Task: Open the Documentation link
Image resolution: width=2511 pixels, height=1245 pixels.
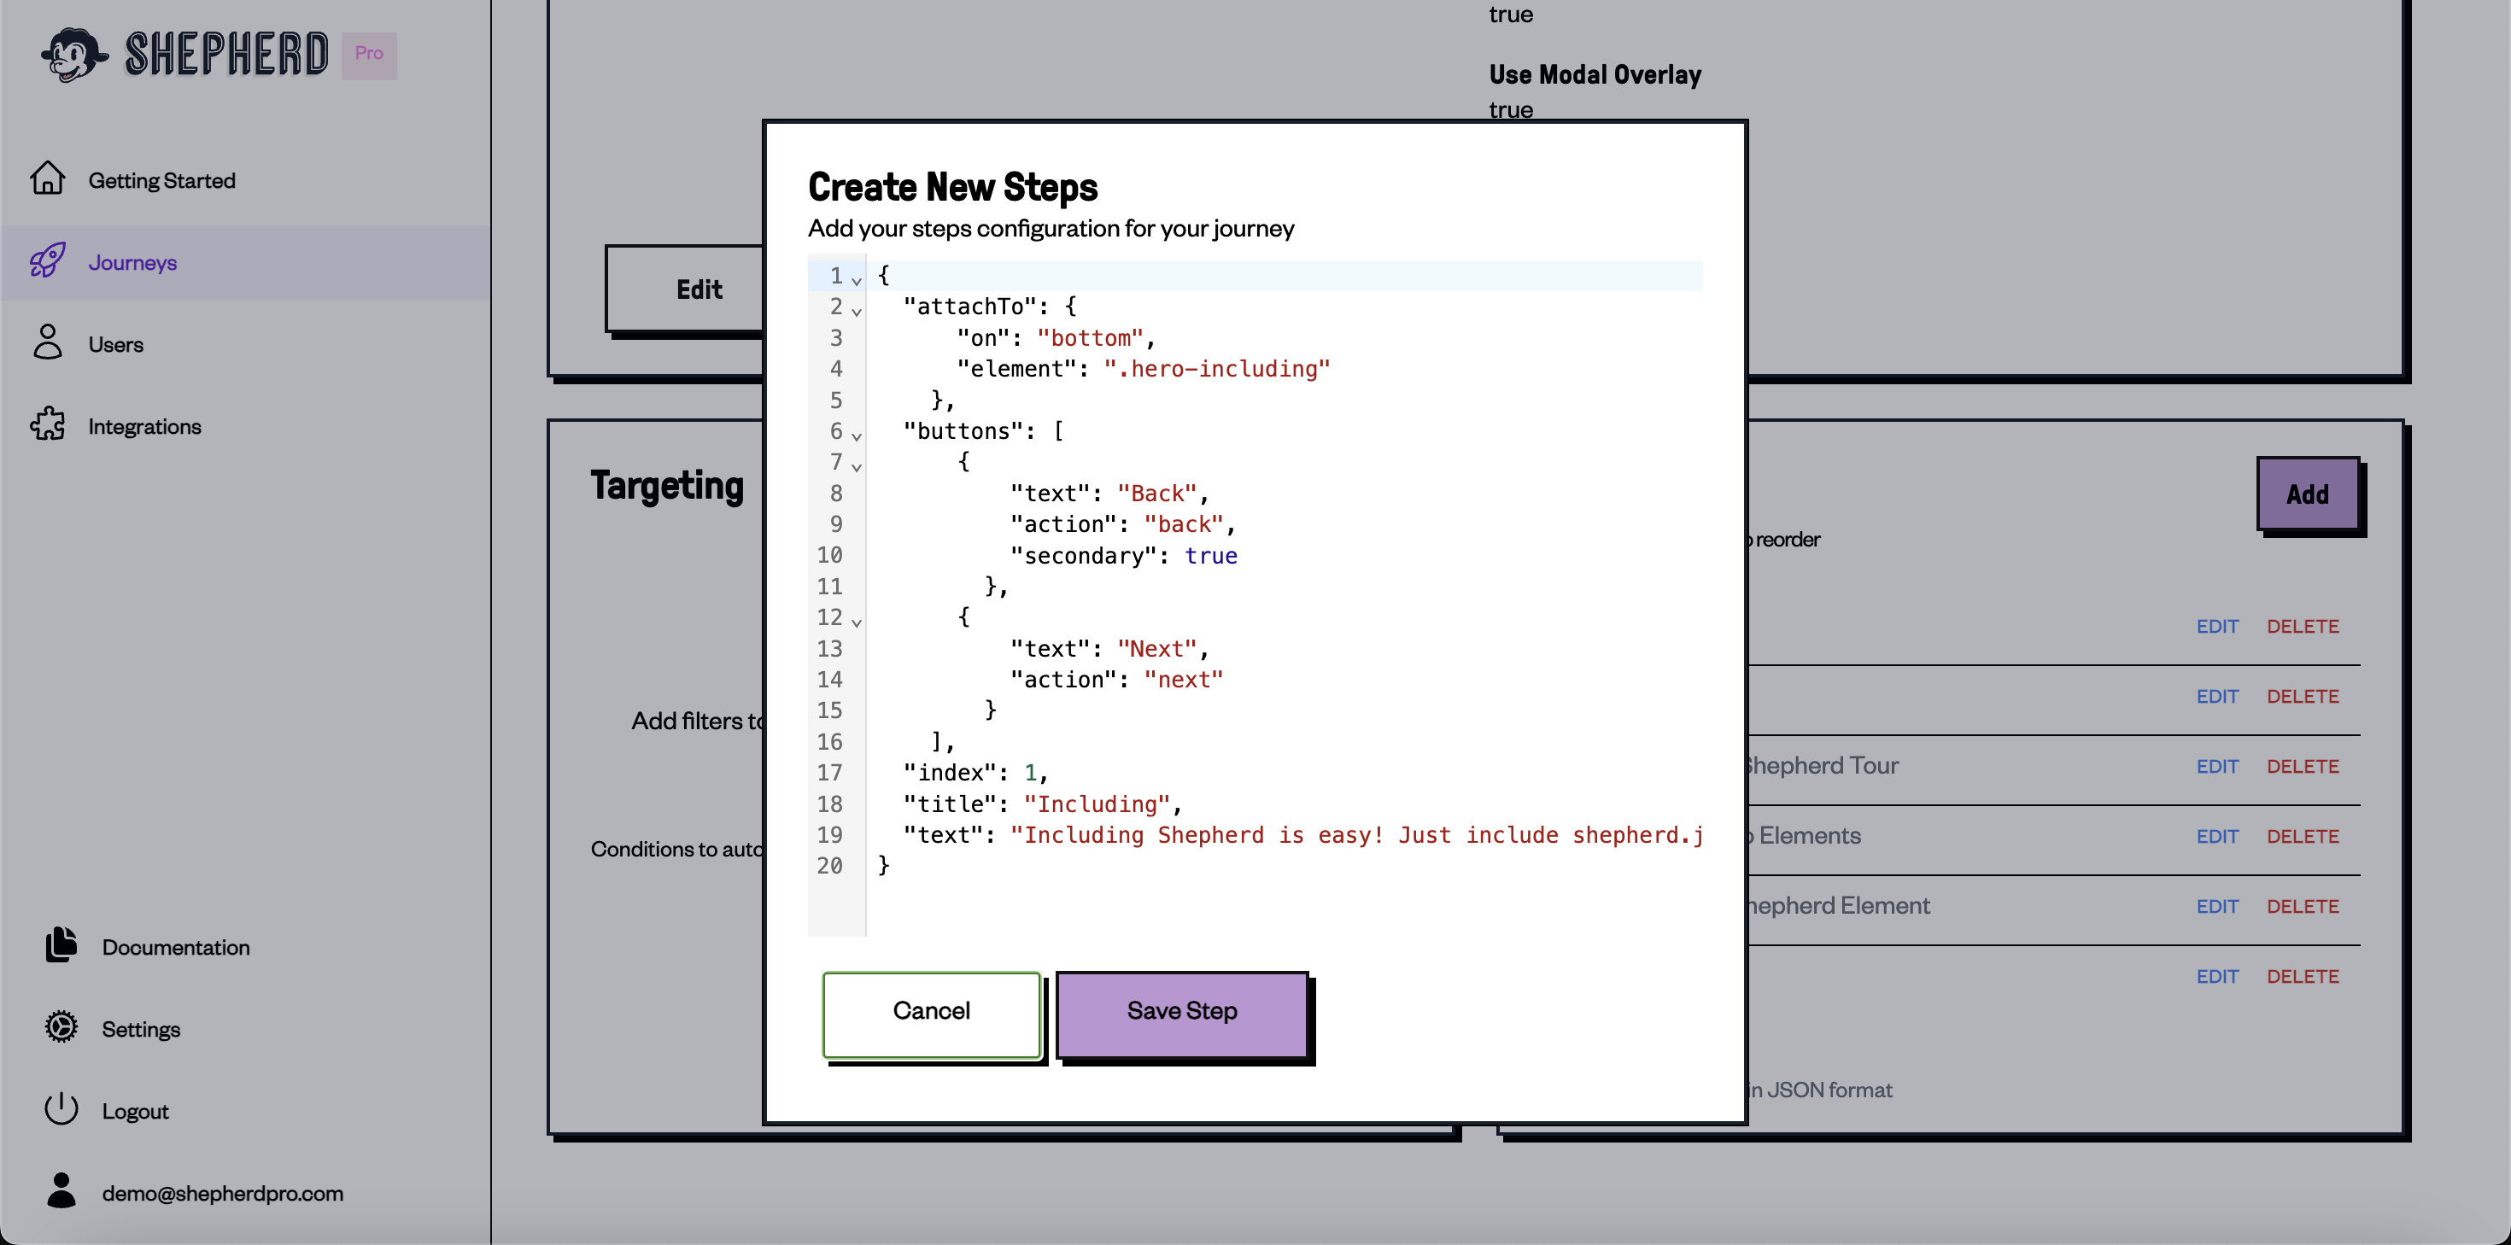Action: [x=175, y=948]
